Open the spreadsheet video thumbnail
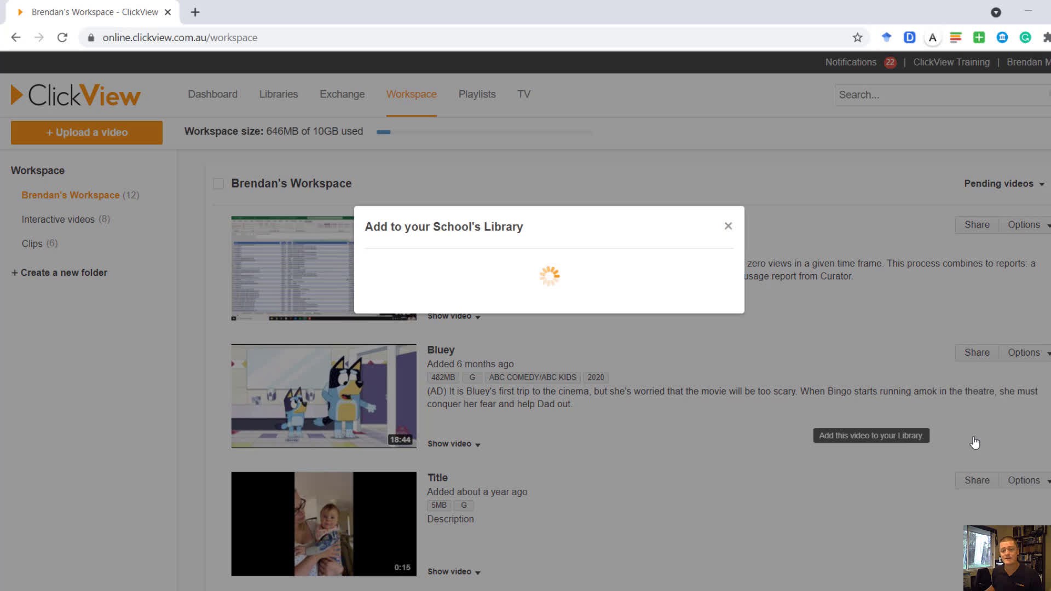The image size is (1051, 591). 292,268
